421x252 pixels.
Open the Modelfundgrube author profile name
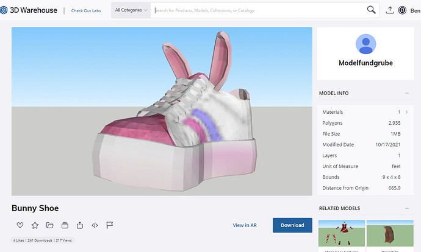[365, 63]
